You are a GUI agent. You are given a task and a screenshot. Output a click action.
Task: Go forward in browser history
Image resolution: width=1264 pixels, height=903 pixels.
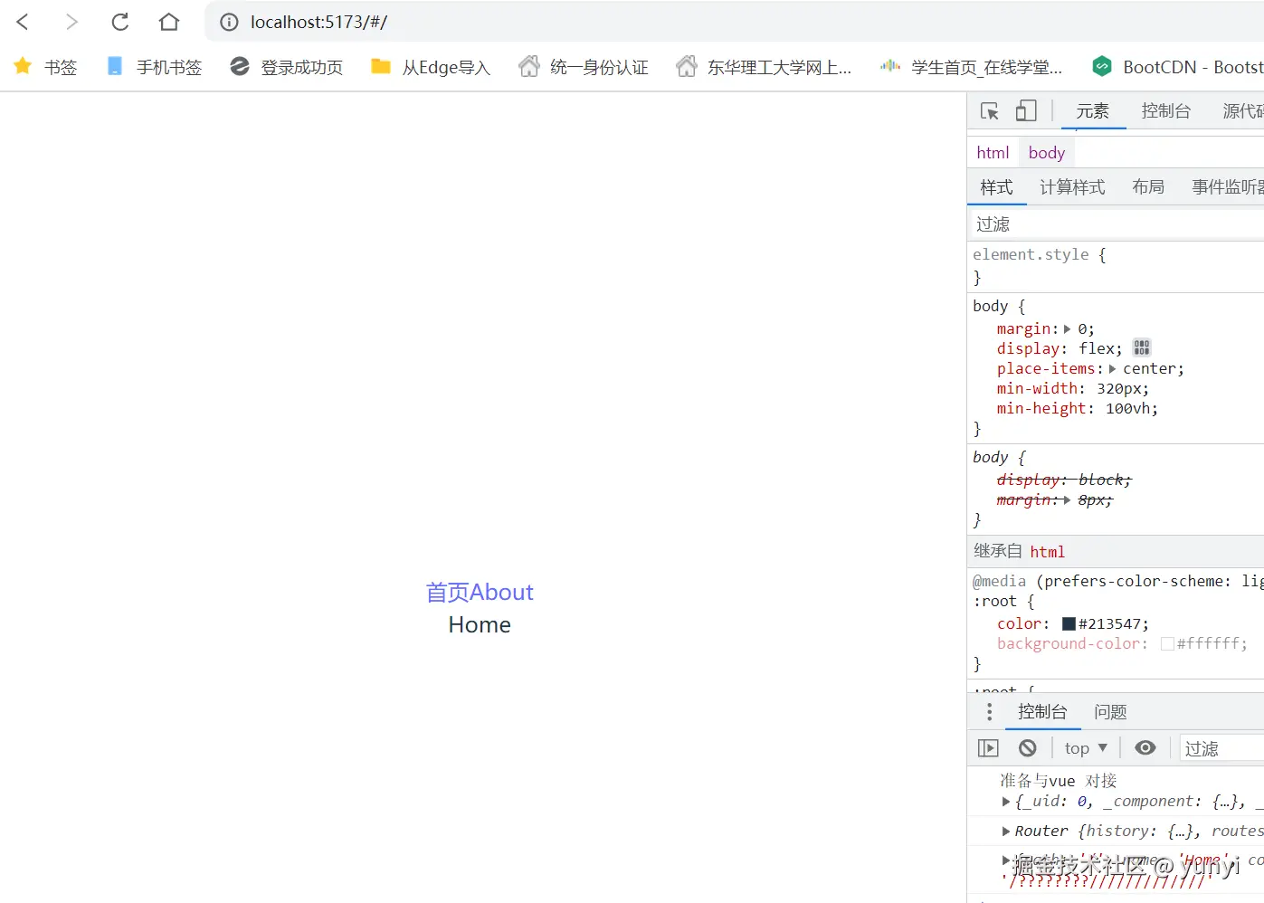71,22
